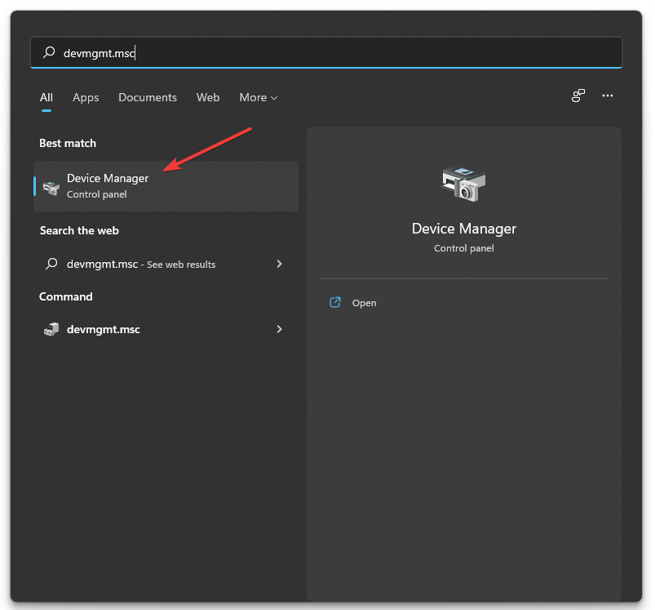Click the Device Manager icon under Best match

(51, 185)
